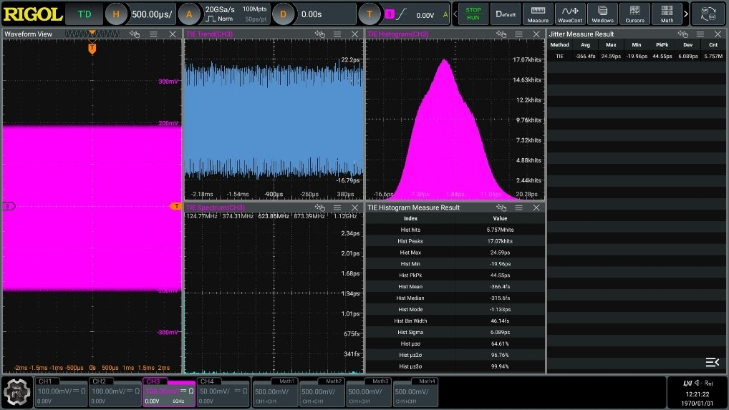Open the 20GSa/s sample rate readout

pos(220,9)
